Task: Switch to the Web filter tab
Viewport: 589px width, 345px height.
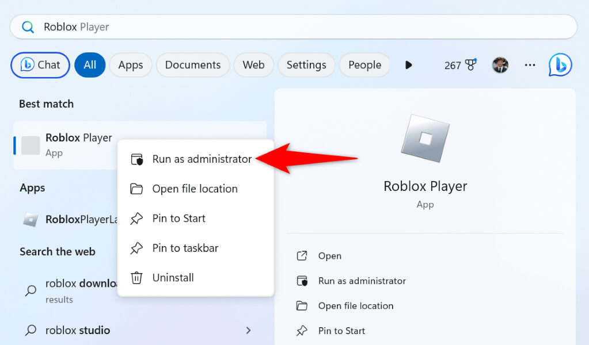Action: tap(253, 65)
